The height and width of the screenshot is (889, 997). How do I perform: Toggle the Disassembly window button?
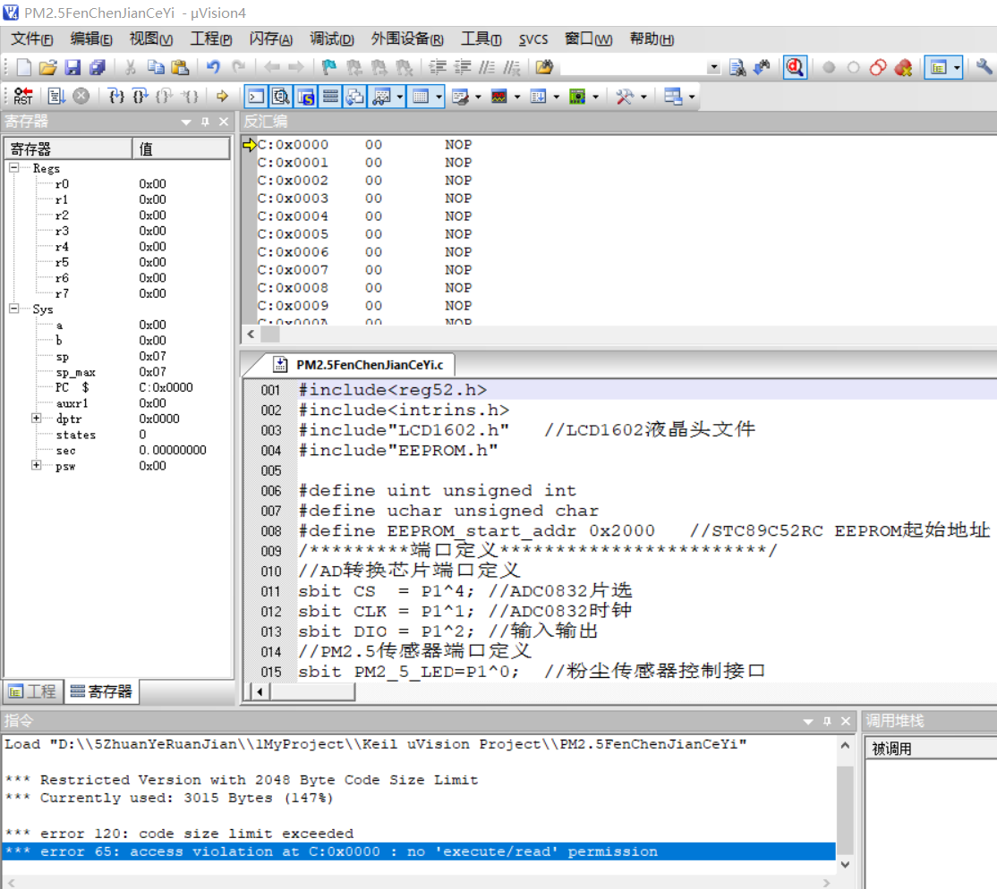[x=280, y=97]
